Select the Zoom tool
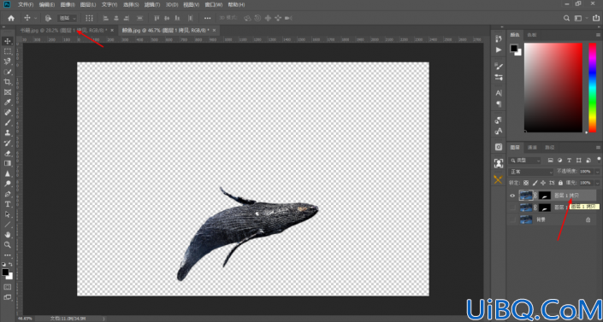The height and width of the screenshot is (322, 603). (x=8, y=245)
